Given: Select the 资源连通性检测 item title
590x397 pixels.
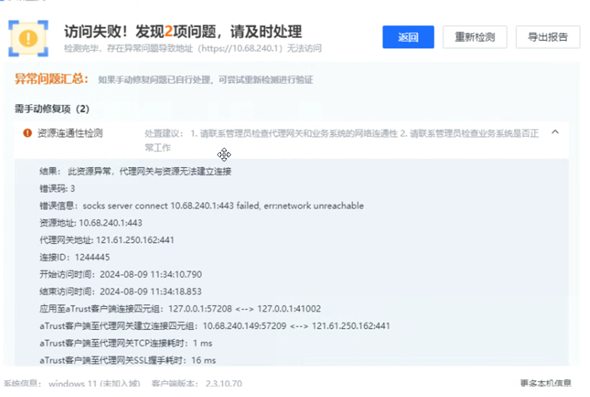Looking at the screenshot, I should [70, 133].
